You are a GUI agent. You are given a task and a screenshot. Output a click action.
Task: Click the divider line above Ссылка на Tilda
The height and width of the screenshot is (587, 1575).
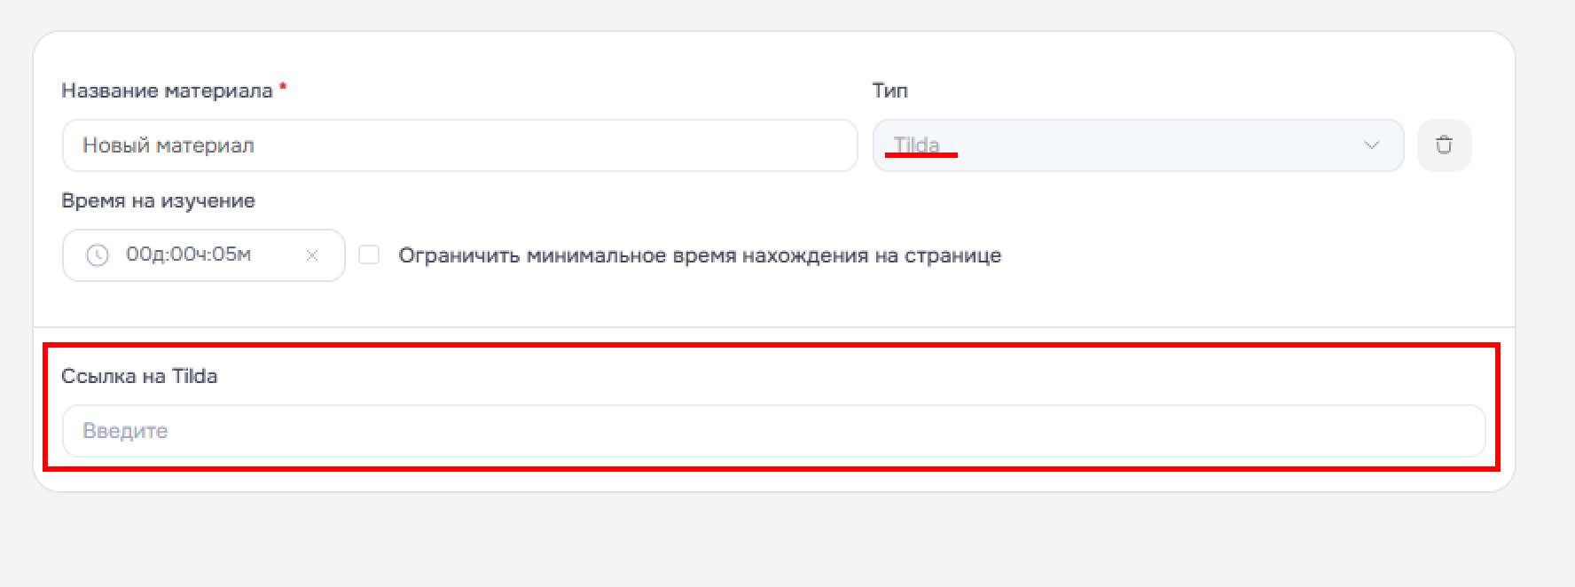click(774, 327)
